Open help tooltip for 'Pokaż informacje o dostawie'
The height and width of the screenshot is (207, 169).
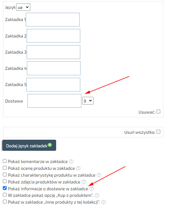click(92, 189)
